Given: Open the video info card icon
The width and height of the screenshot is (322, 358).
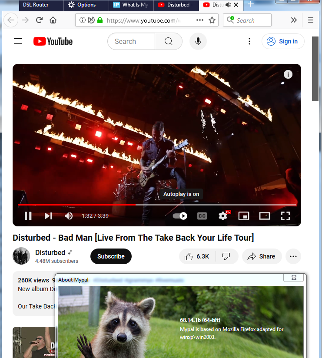Looking at the screenshot, I should [x=288, y=74].
